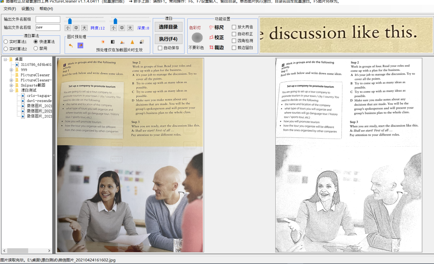434x264 pixels.
Task: Click the orange triangle sharpen icon
Action: pyautogui.click(x=132, y=42)
